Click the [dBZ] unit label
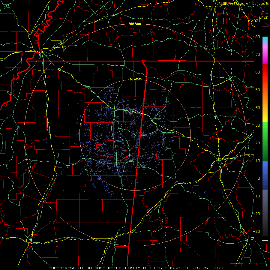The height and width of the screenshot is (270, 270). (255, 21)
